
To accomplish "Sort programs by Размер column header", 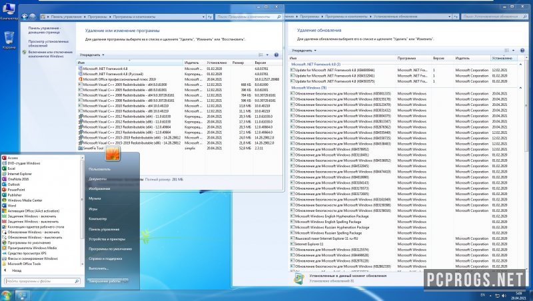I will point(242,63).
